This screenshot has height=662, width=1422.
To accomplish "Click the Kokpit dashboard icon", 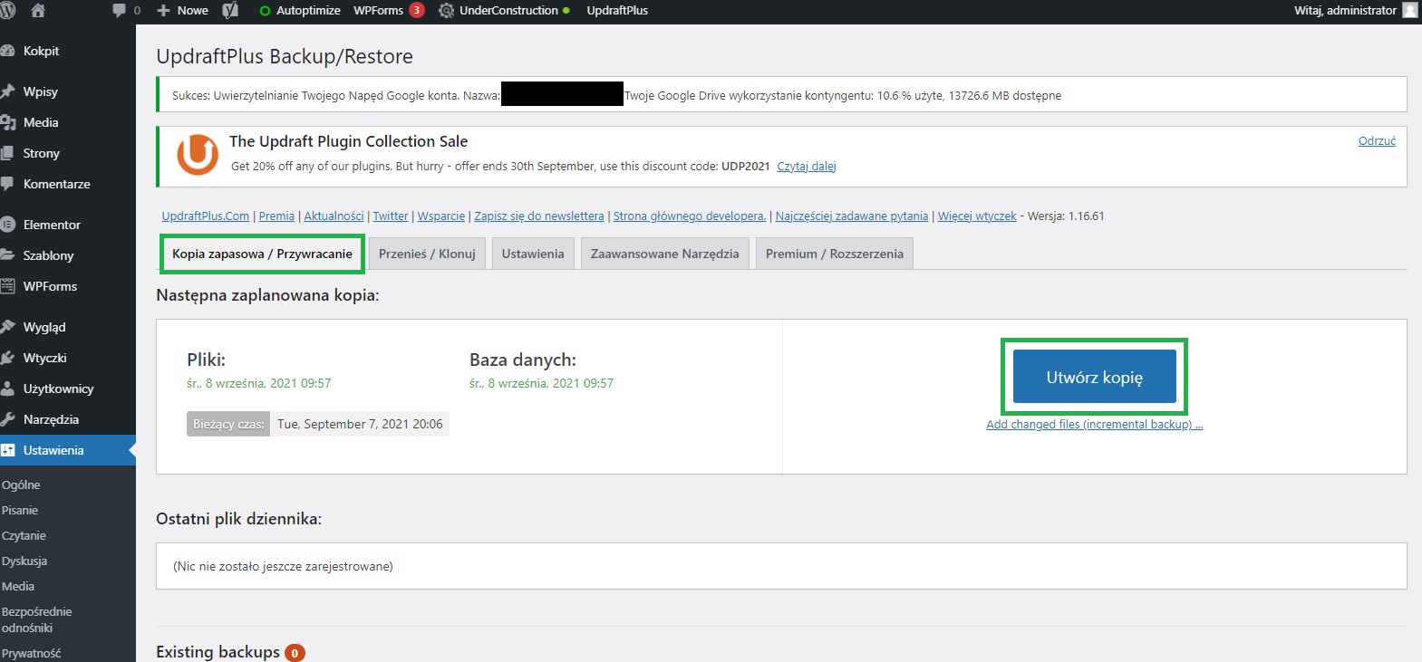I will pyautogui.click(x=7, y=52).
